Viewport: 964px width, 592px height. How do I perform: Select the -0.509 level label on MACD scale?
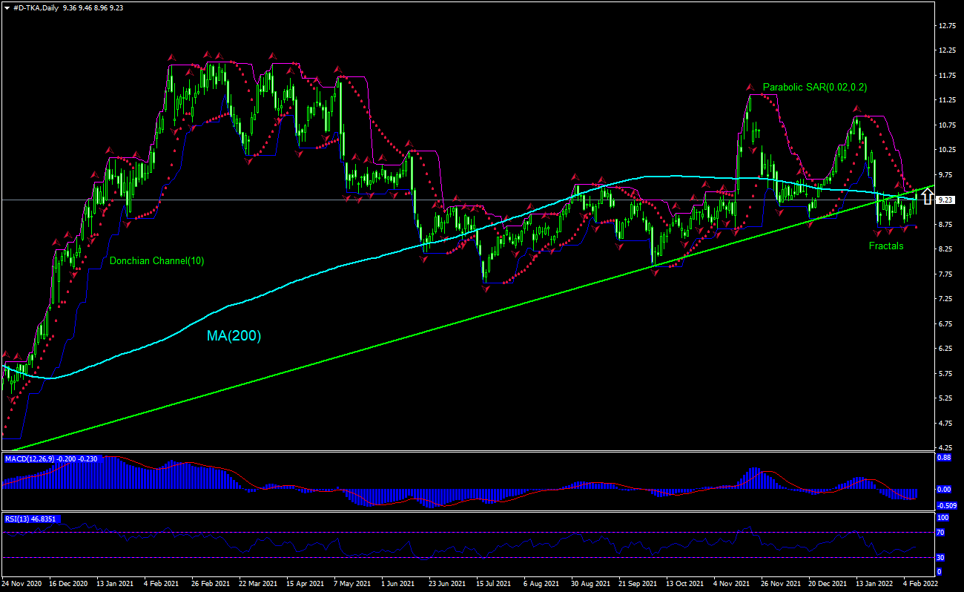pos(948,504)
